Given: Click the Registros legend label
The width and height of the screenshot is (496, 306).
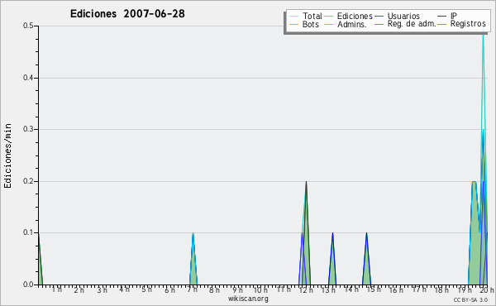Looking at the screenshot, I should tap(468, 24).
